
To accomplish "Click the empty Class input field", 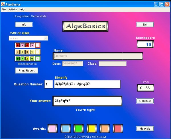I will coord(113,64).
